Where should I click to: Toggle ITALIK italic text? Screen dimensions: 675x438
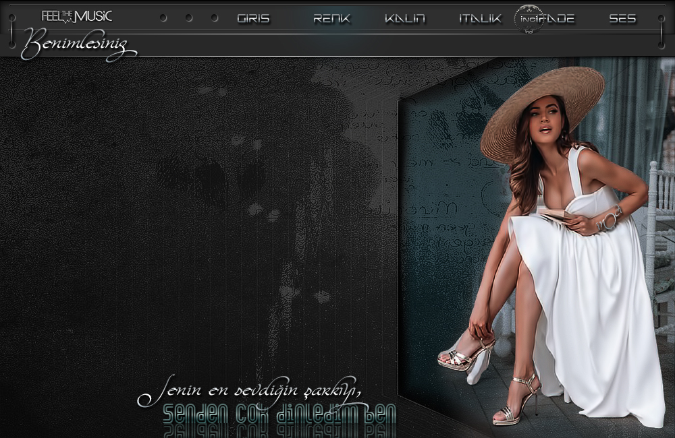tap(480, 19)
